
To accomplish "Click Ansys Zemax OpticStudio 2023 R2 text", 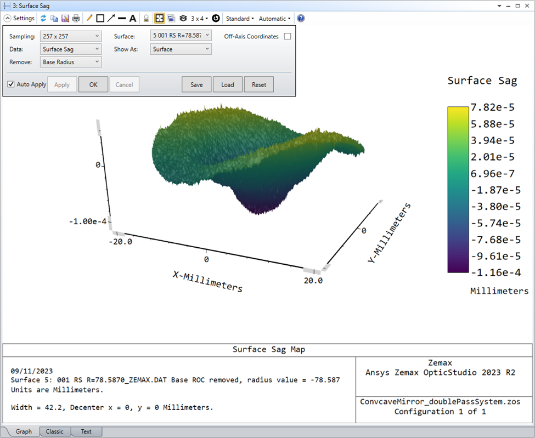I will tap(440, 373).
